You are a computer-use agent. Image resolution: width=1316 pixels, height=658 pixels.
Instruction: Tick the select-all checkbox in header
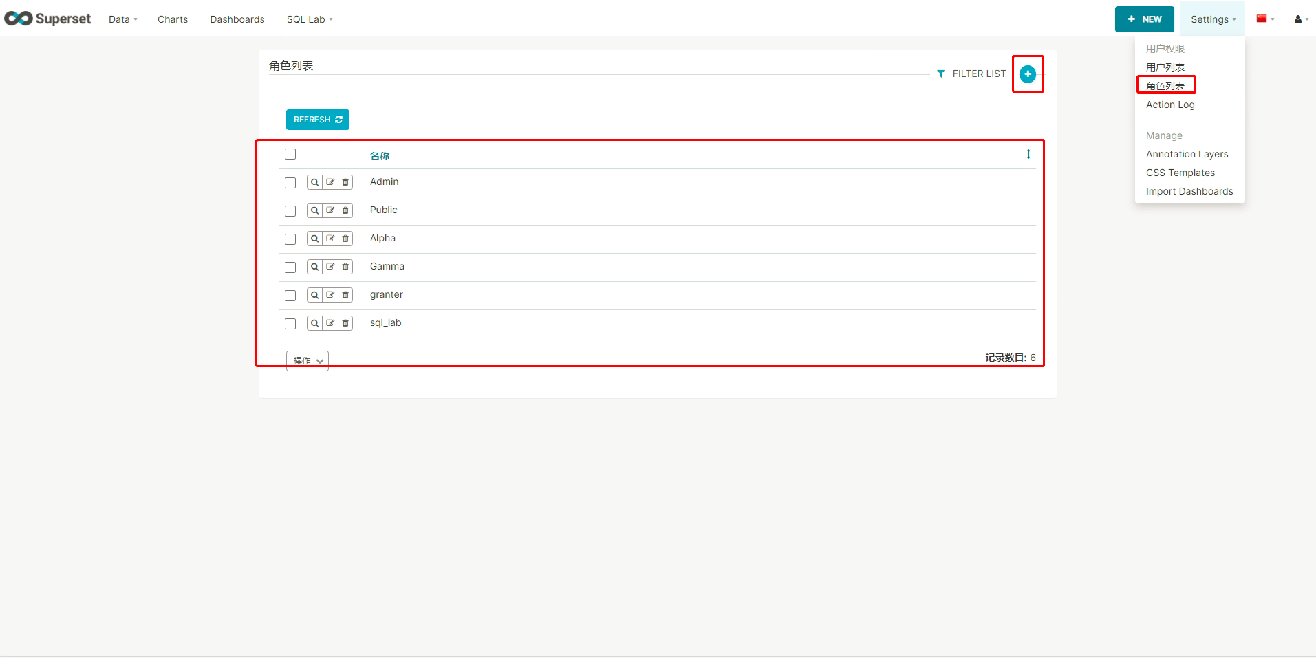[x=290, y=154]
